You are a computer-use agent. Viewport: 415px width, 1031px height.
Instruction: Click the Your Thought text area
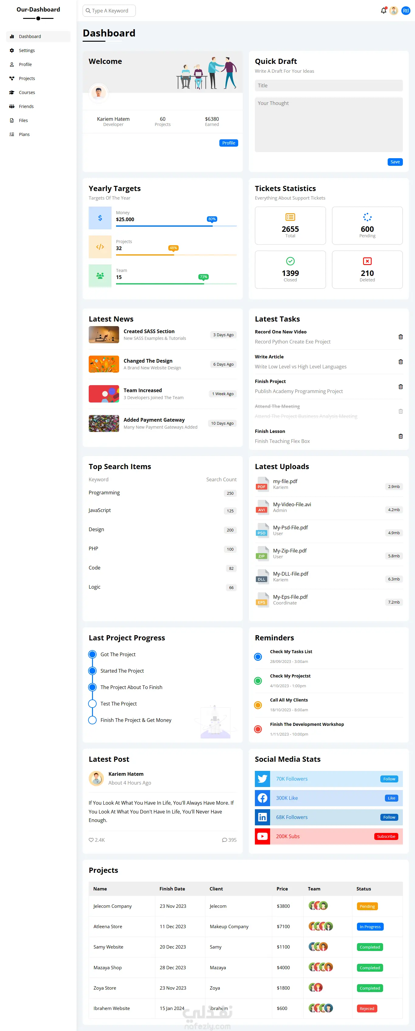click(x=329, y=124)
